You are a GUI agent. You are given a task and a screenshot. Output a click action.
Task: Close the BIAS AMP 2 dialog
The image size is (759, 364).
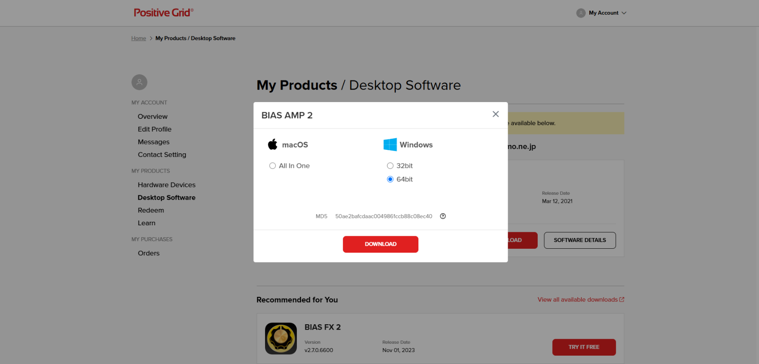[496, 114]
